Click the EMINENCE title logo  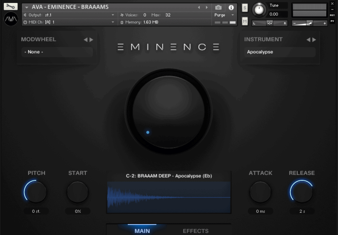point(168,47)
